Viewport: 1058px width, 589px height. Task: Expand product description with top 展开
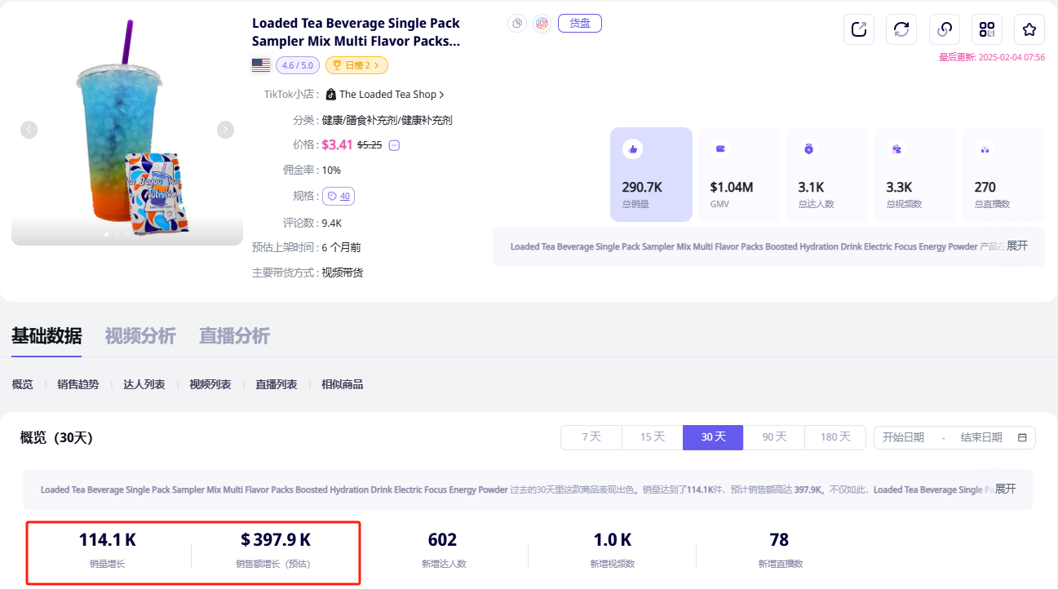tap(1016, 246)
